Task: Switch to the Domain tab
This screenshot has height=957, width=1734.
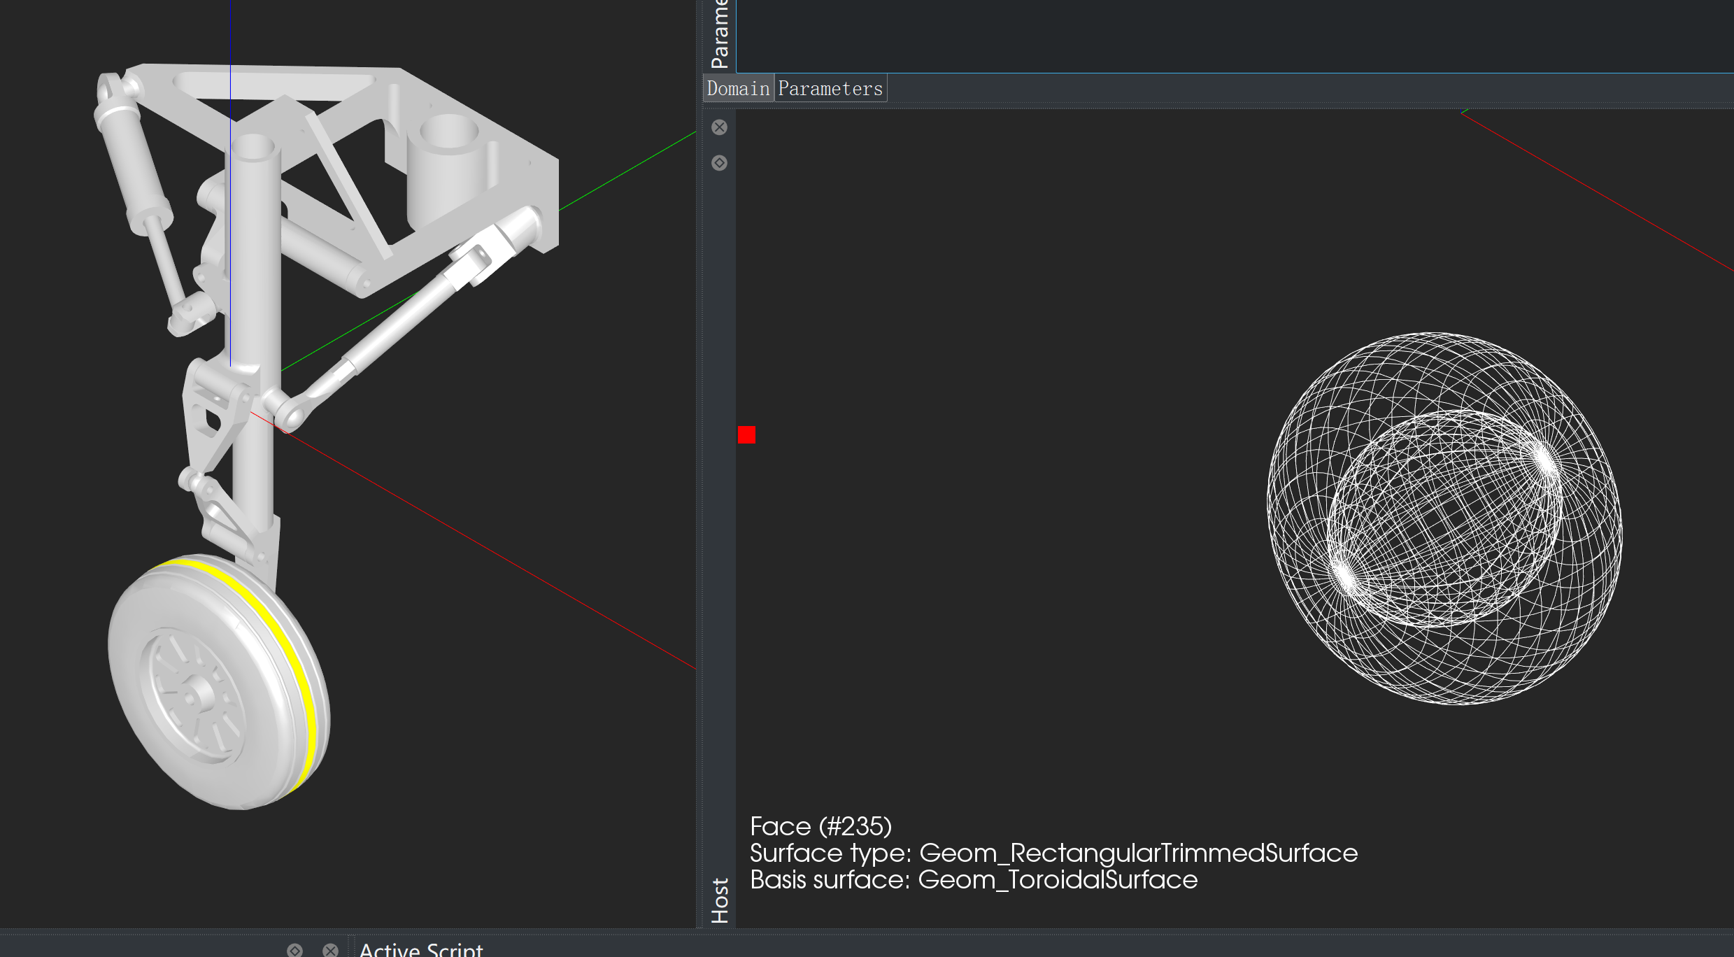Action: [x=738, y=89]
